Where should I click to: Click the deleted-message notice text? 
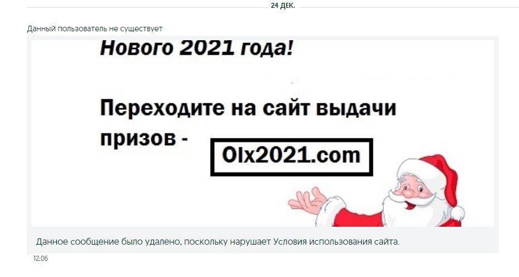[x=218, y=242]
